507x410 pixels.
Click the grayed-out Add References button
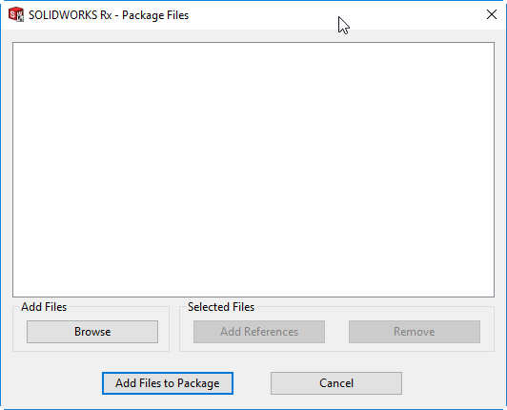[x=259, y=332]
